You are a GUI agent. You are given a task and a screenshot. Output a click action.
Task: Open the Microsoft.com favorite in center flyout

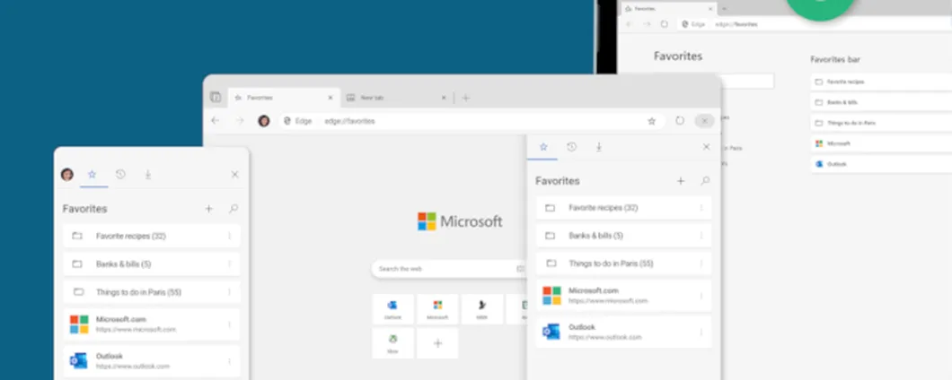coord(623,296)
